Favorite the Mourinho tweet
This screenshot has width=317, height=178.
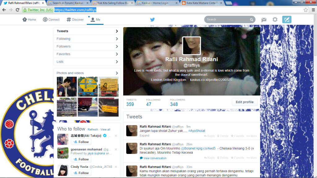[237, 158]
